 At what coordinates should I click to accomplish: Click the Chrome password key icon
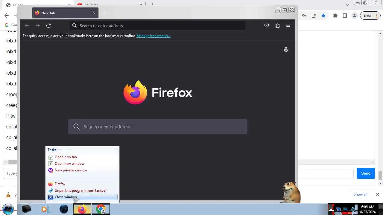pos(304,16)
